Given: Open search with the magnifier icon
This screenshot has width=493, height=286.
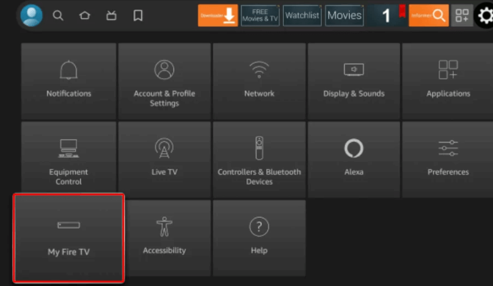Looking at the screenshot, I should [58, 15].
